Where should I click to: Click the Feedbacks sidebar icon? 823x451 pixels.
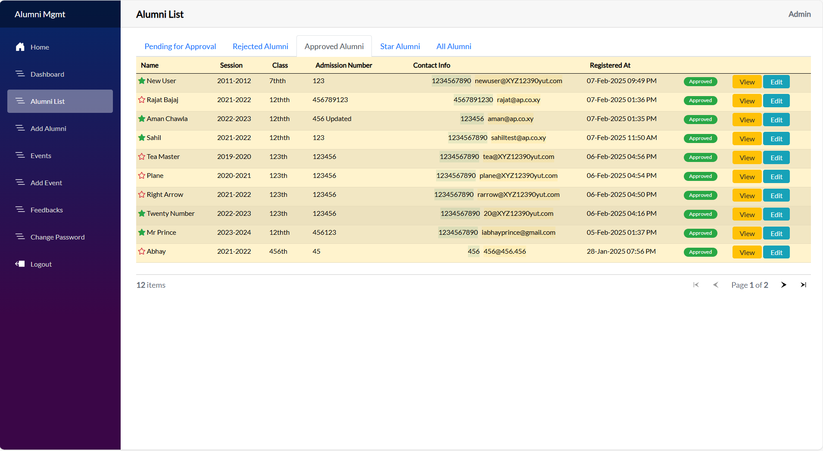pyautogui.click(x=20, y=210)
